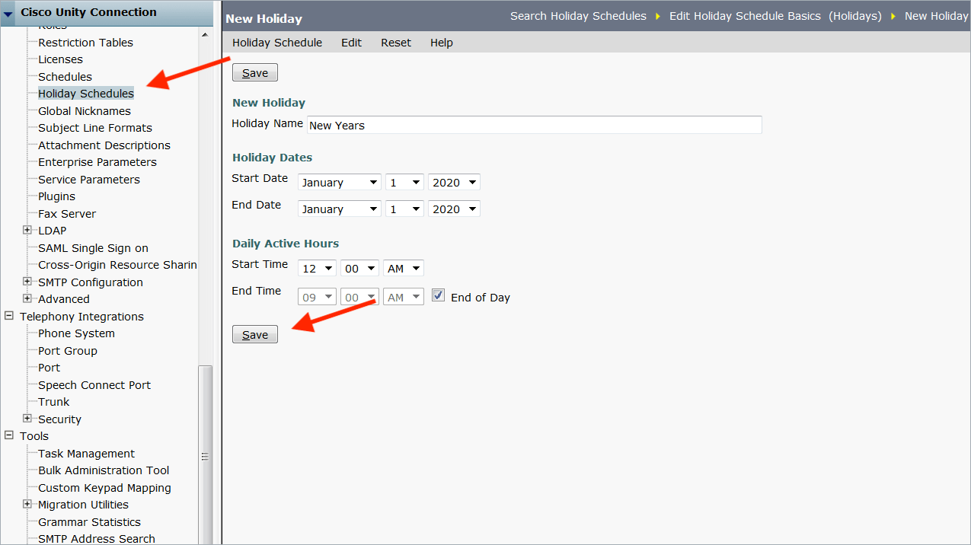Open the Trunk tree item

coord(53,402)
